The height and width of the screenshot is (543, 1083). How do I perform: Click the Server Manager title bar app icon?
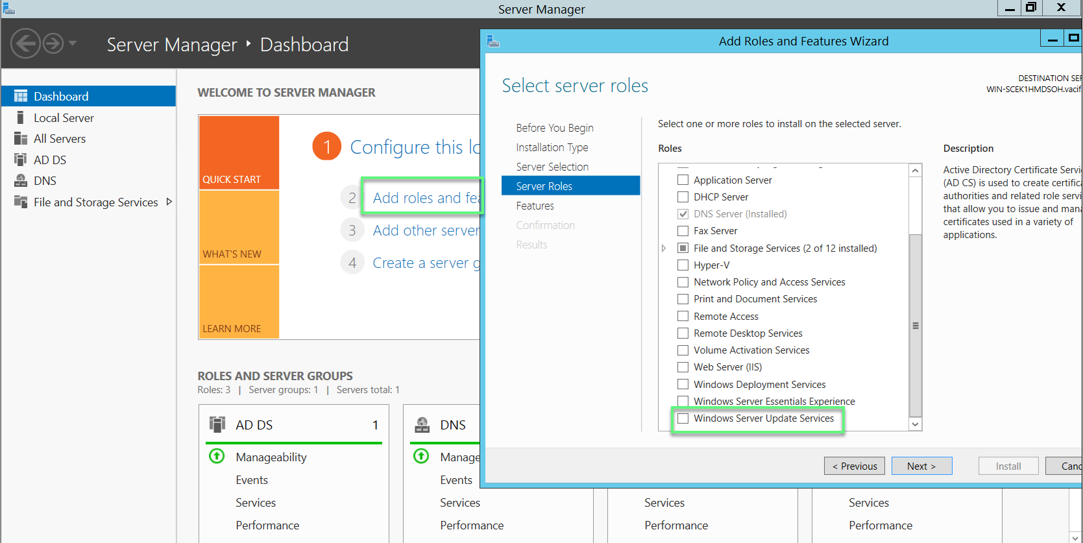pos(9,8)
